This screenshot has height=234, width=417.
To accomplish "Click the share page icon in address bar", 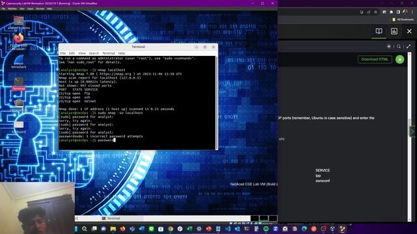I will 369,12.
